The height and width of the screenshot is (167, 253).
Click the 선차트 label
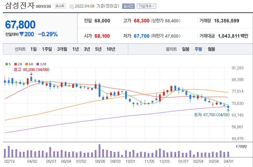coord(20,49)
